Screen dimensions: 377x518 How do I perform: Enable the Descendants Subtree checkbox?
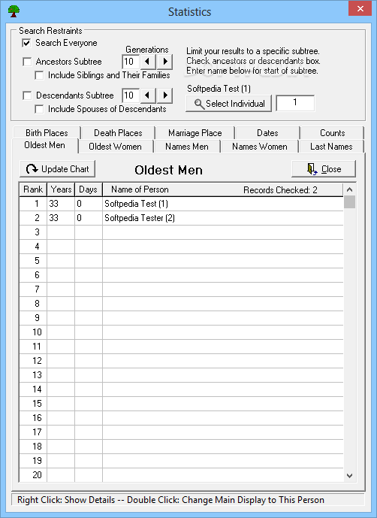coord(27,95)
